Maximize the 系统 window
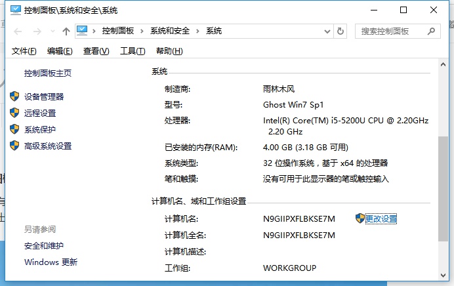The image size is (454, 286). (403, 10)
